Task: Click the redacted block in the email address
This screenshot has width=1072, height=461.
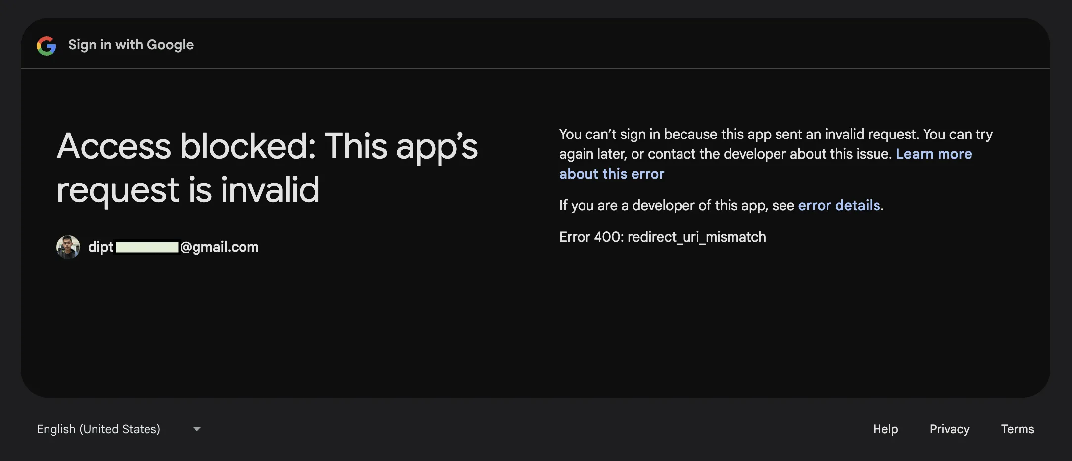Action: pyautogui.click(x=147, y=247)
